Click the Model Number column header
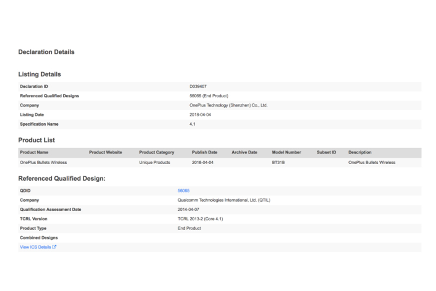The image size is (436, 291). pyautogui.click(x=287, y=152)
